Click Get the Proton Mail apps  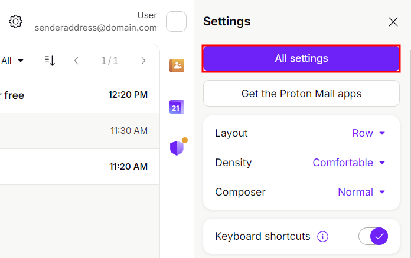coord(301,94)
